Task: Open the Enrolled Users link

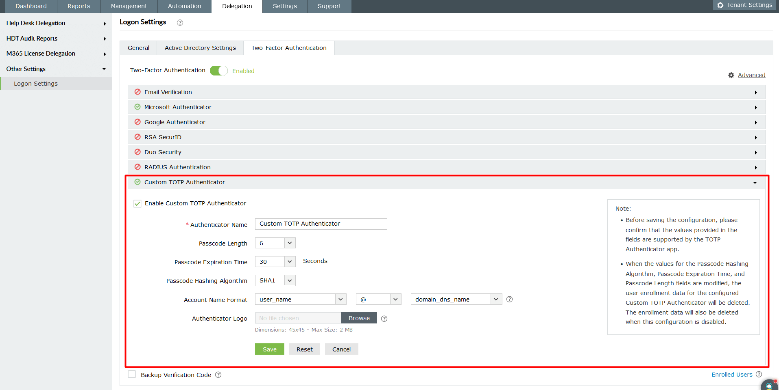Action: pos(732,374)
